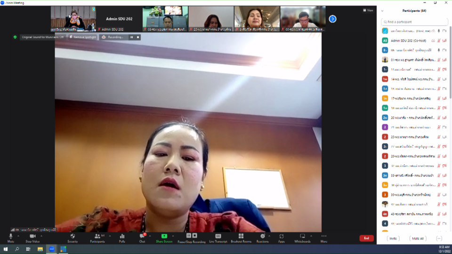Pause recording from bottom toolbar
The image size is (452, 254).
click(x=189, y=236)
